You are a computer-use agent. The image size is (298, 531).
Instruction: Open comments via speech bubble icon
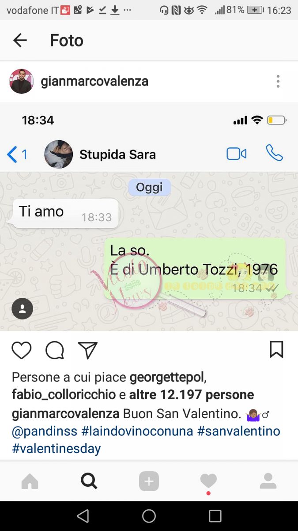point(55,350)
